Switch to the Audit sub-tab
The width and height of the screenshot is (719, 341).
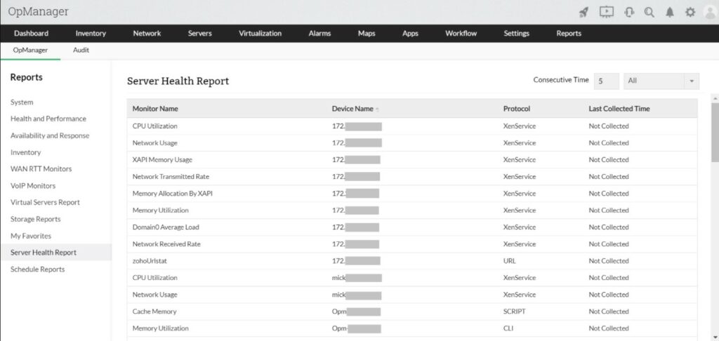[81, 51]
